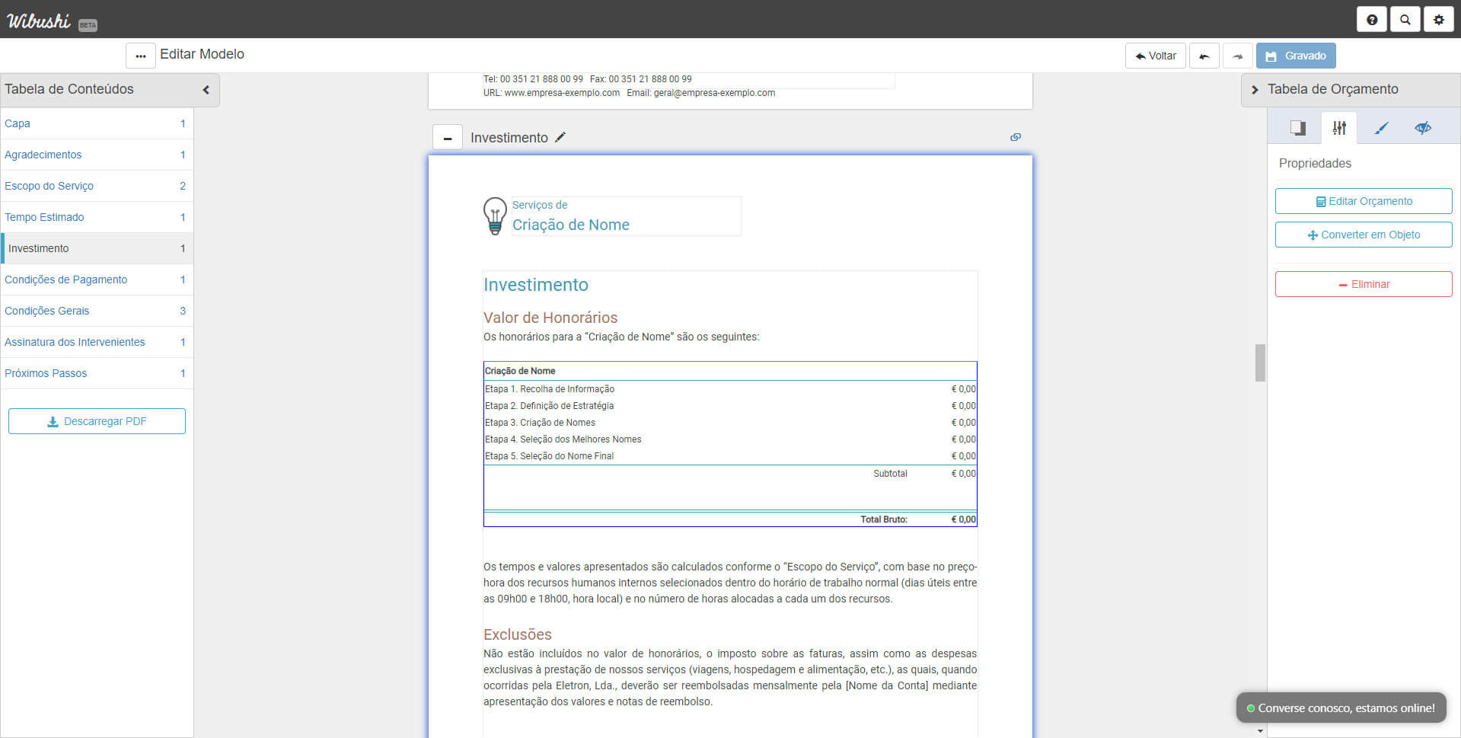Collapse the Investimento page with minus button
This screenshot has height=738, width=1461.
click(x=448, y=138)
